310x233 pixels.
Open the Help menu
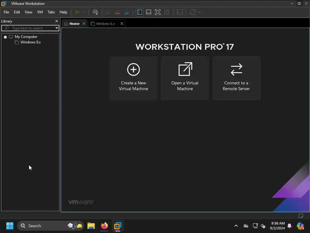[64, 12]
